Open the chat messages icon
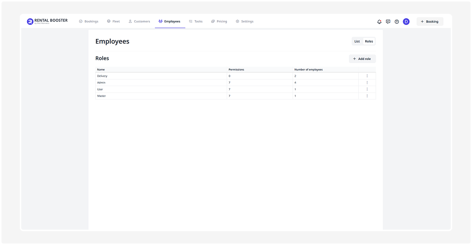This screenshot has width=472, height=245. pyautogui.click(x=388, y=22)
